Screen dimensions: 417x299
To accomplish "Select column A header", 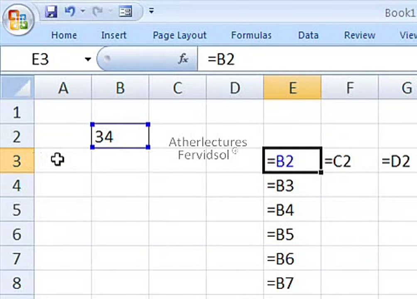I will [x=63, y=87].
